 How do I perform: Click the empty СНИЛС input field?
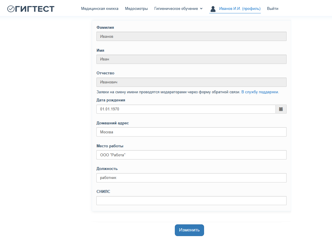coord(191,201)
